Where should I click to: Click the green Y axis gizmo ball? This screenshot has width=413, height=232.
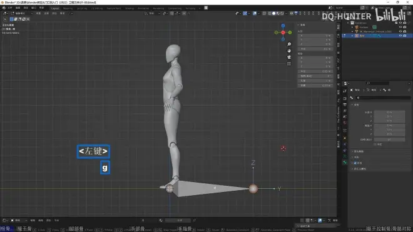[x=290, y=33]
